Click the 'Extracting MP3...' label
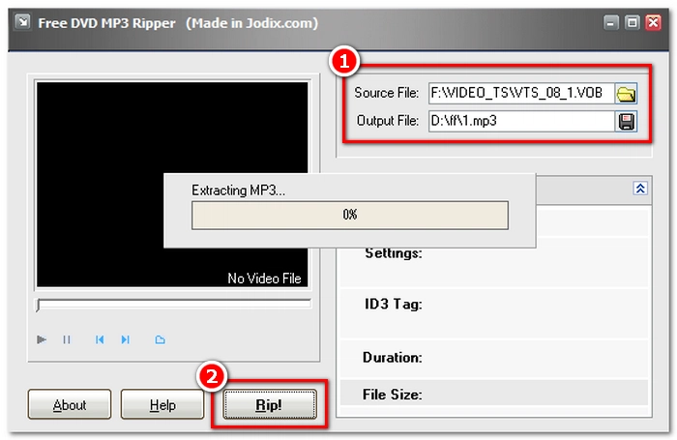This screenshot has height=440, width=677. [238, 191]
